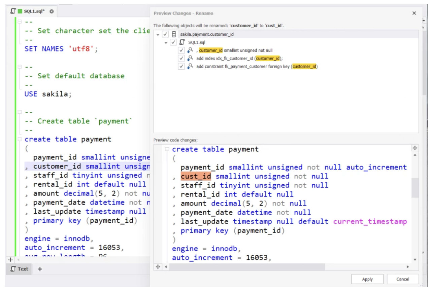
Task: Click the SQL file icon on the SQL1.sql tab
Action: [x=13, y=11]
